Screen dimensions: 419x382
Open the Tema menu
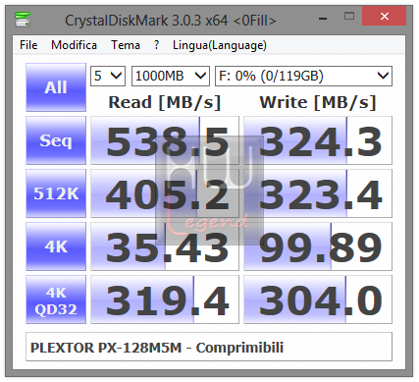pos(126,45)
